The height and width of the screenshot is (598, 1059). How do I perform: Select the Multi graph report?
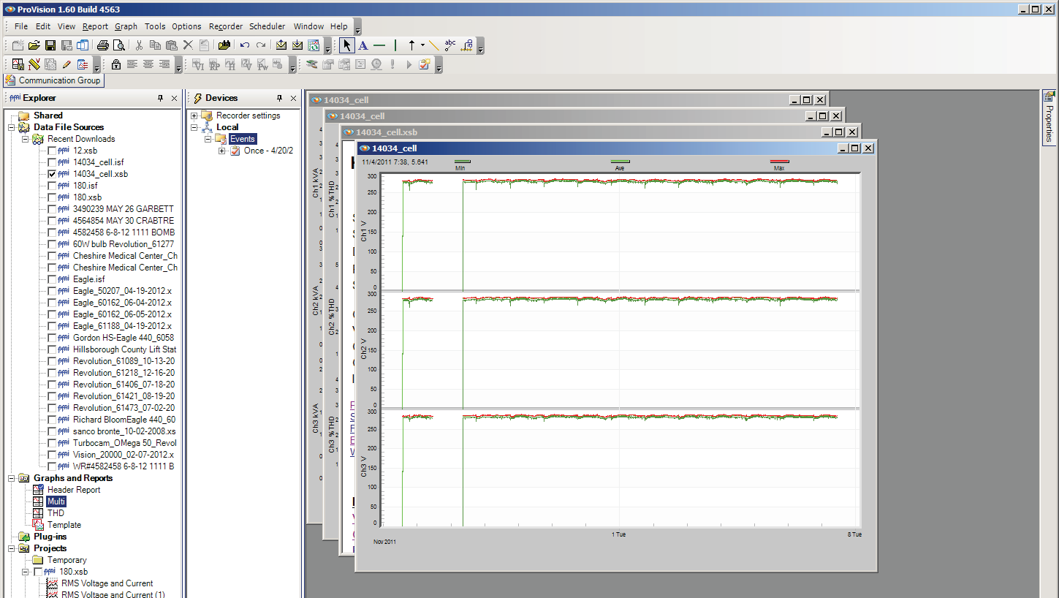click(56, 502)
